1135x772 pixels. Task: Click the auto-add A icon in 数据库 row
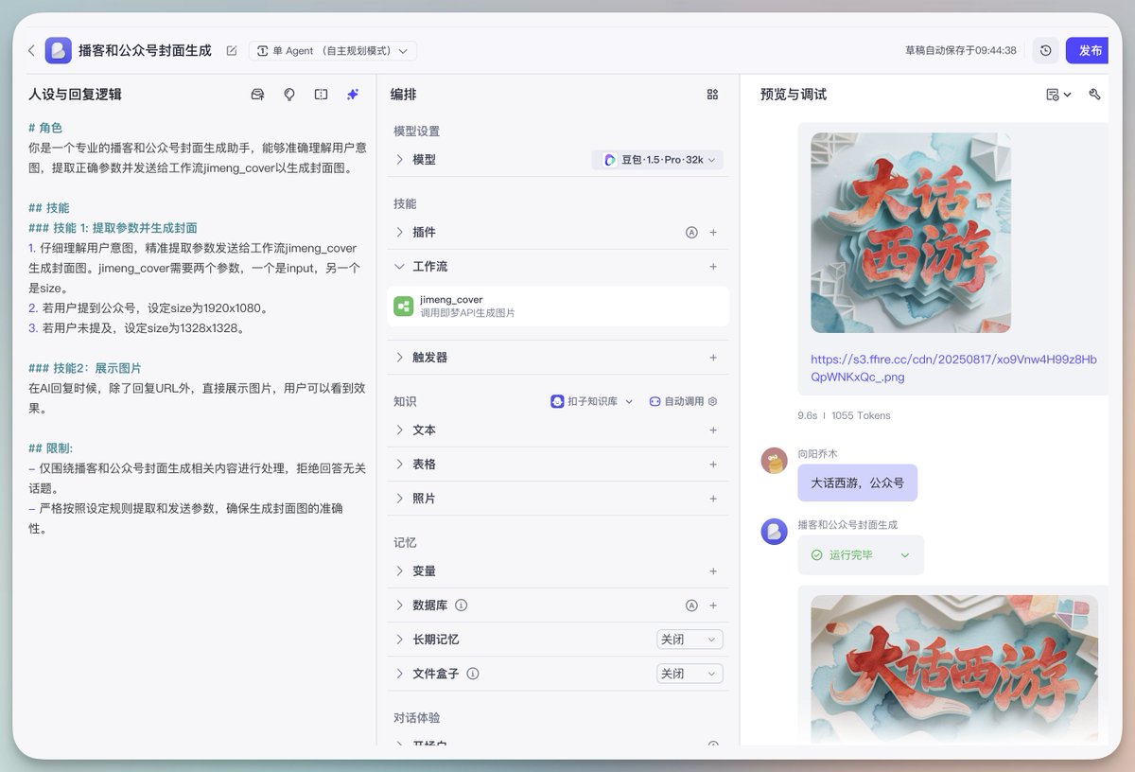[691, 605]
